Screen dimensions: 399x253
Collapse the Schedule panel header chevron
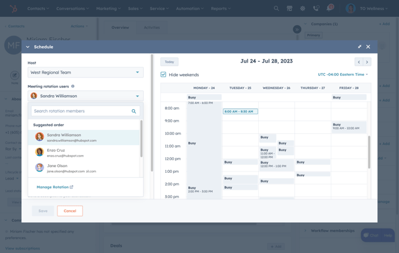(x=28, y=47)
